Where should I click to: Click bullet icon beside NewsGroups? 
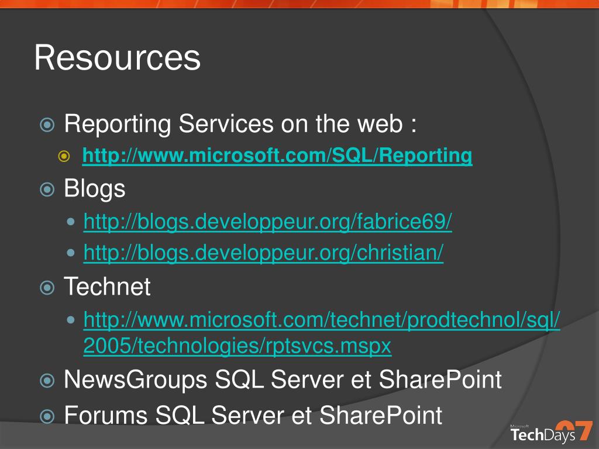pyautogui.click(x=47, y=380)
